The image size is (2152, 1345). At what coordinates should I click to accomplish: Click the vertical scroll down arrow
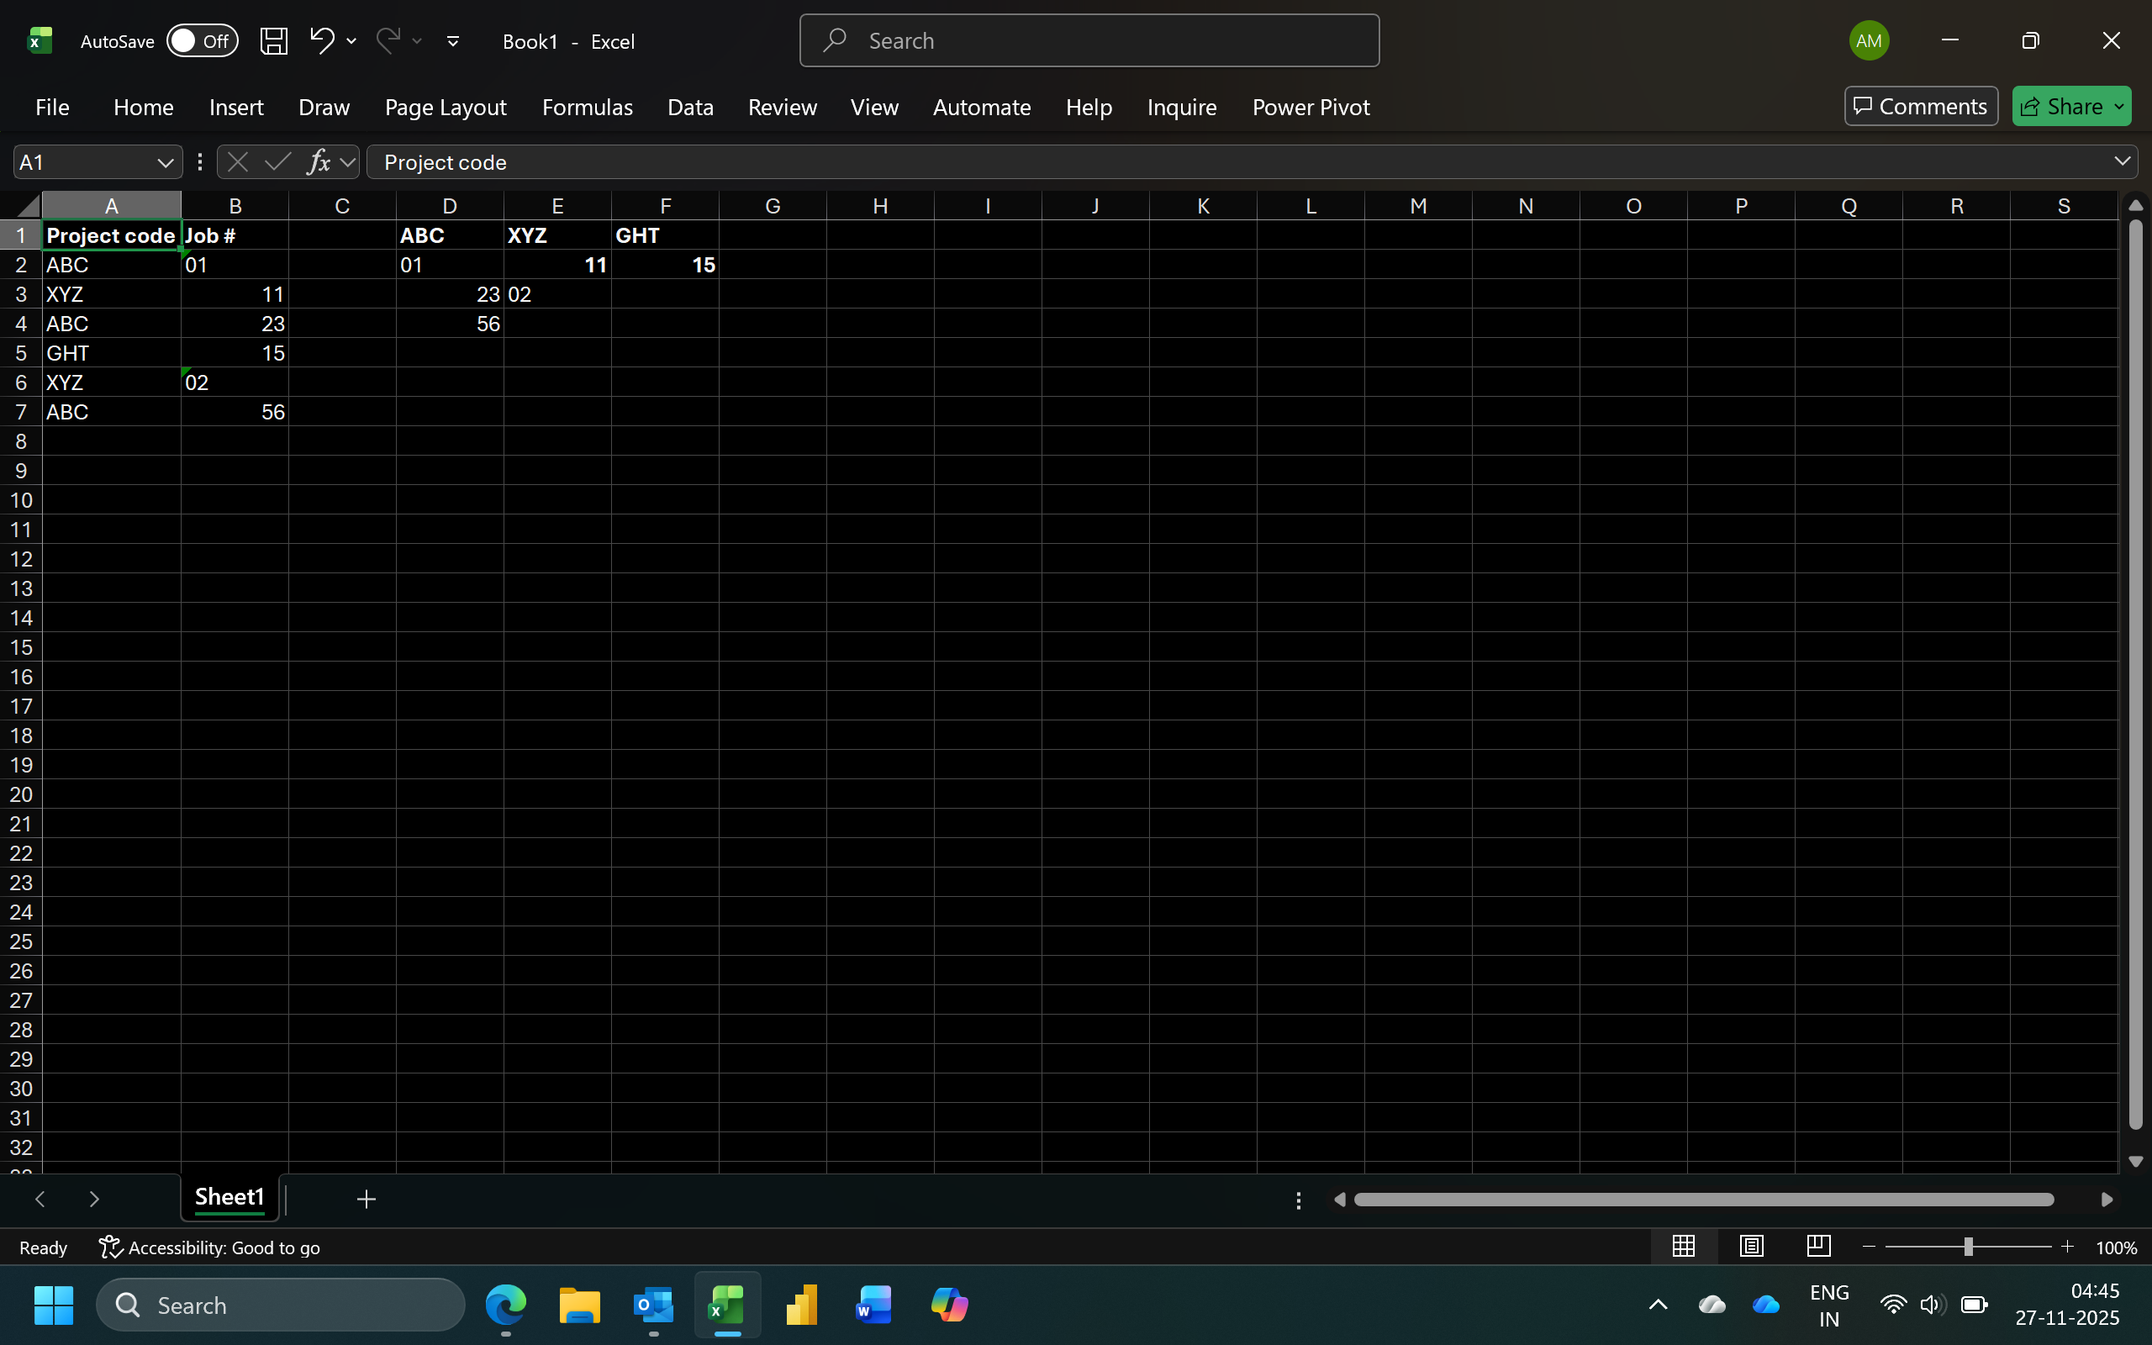point(2135,1162)
